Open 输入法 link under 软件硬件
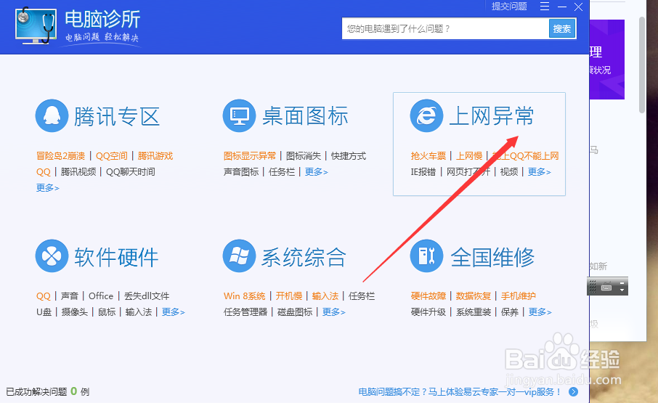 [139, 312]
